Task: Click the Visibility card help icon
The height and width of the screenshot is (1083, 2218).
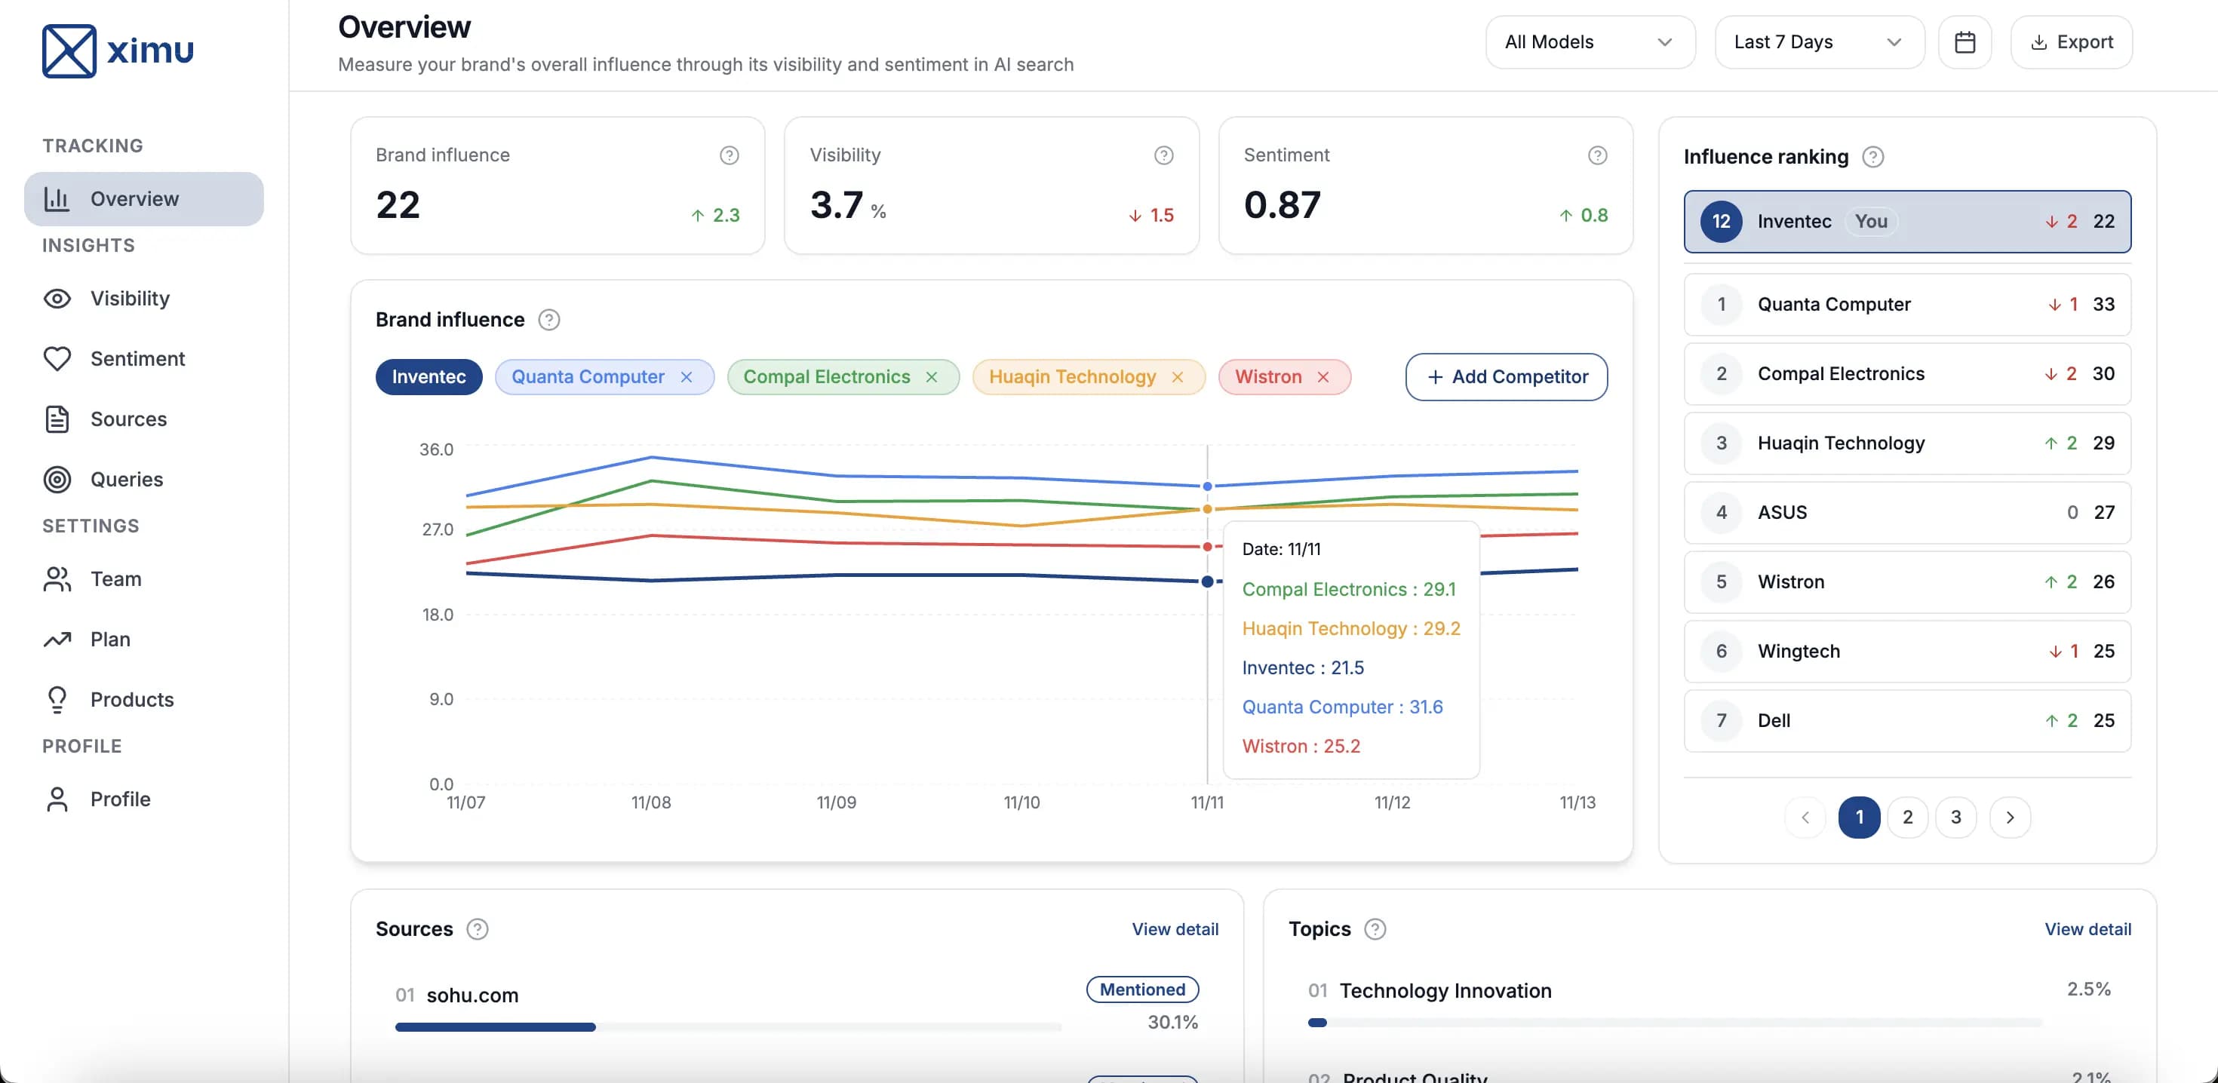Action: coord(1163,155)
